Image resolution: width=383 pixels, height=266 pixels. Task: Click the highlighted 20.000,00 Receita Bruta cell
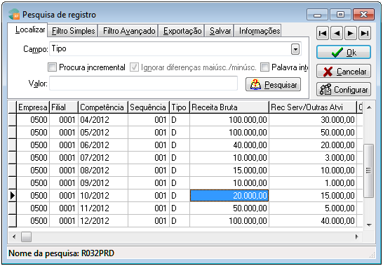pos(229,196)
